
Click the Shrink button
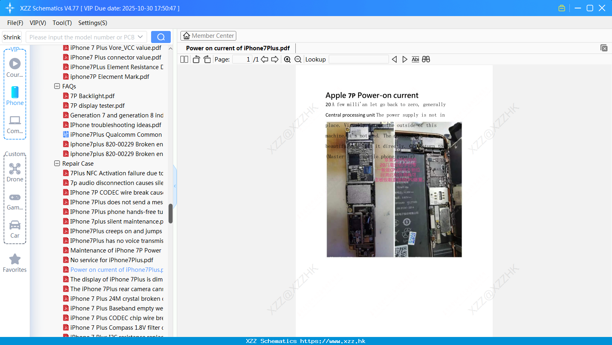(12, 37)
